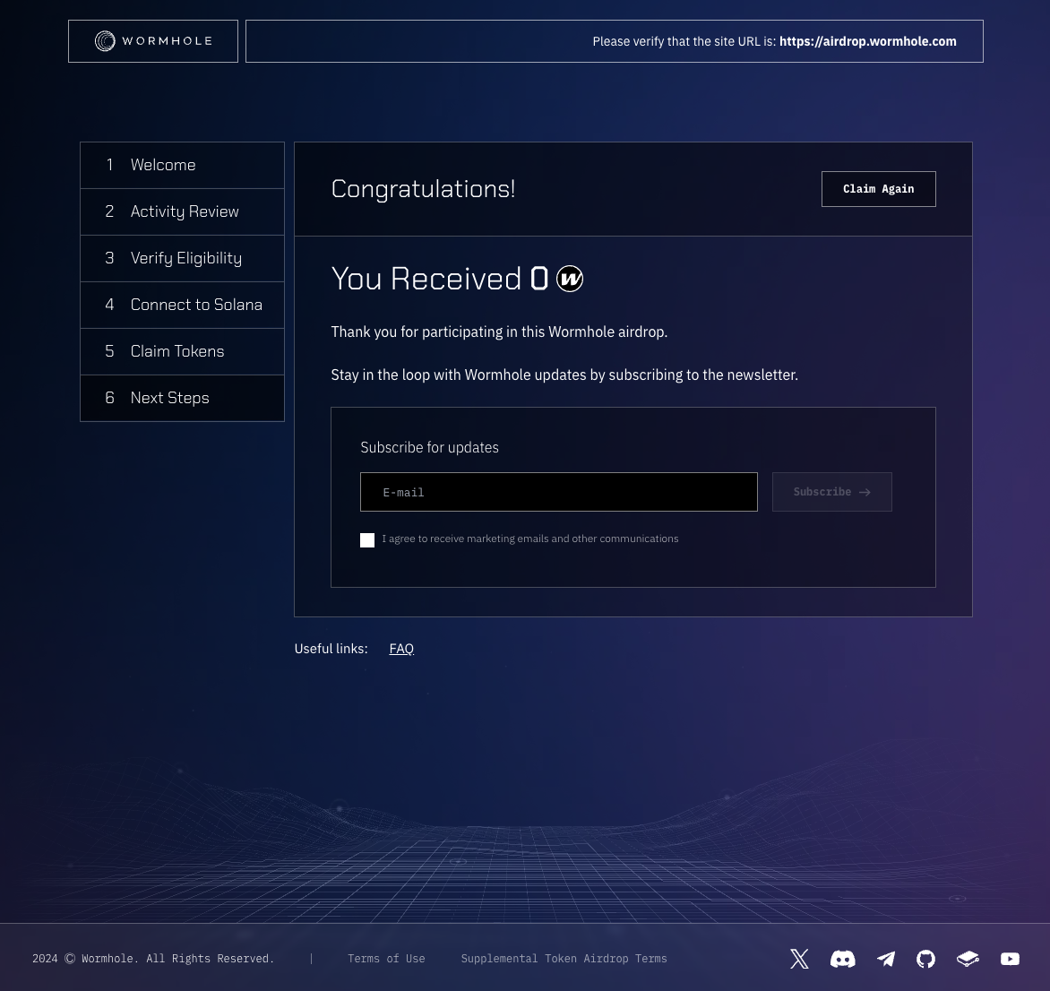This screenshot has width=1050, height=991.
Task: Select step 2 Activity Review
Action: [x=182, y=211]
